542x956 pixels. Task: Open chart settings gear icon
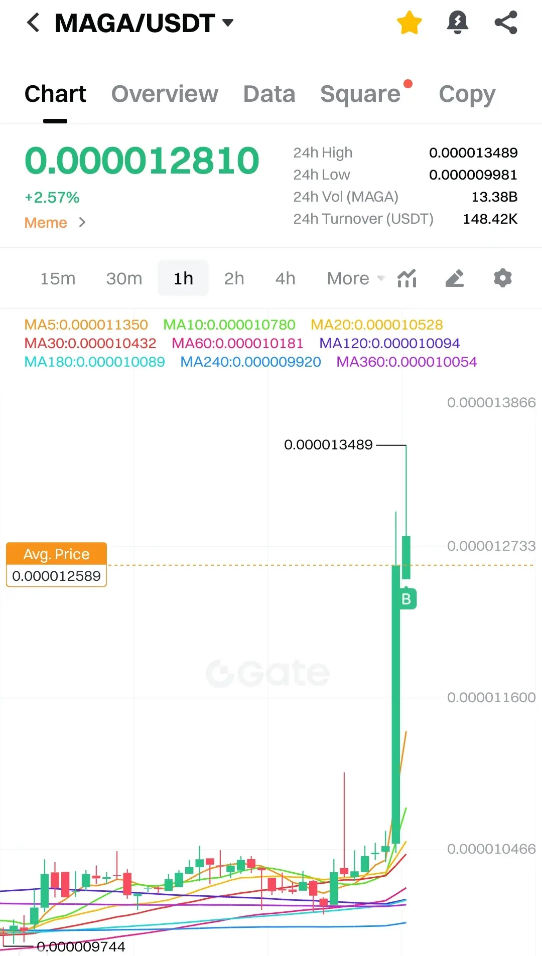[x=502, y=278]
